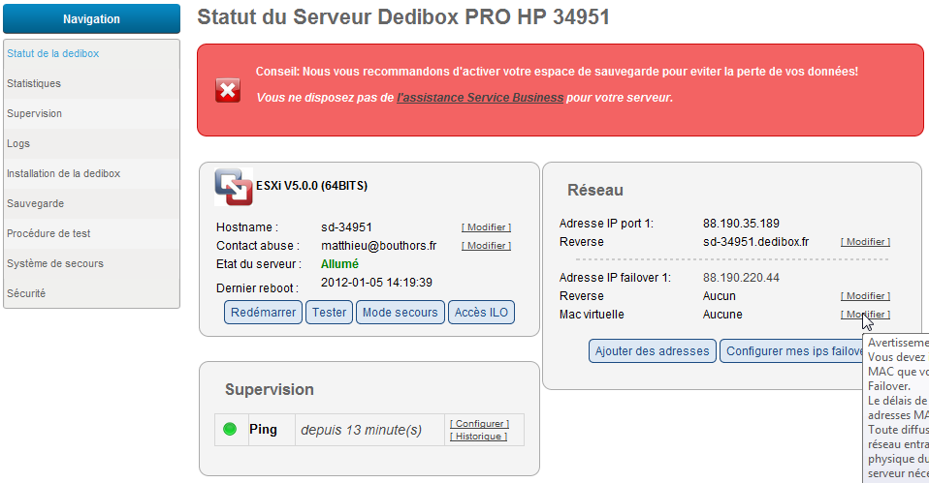Click the green Ping status indicator
Viewport: 929px width, 483px height.
pyautogui.click(x=230, y=429)
